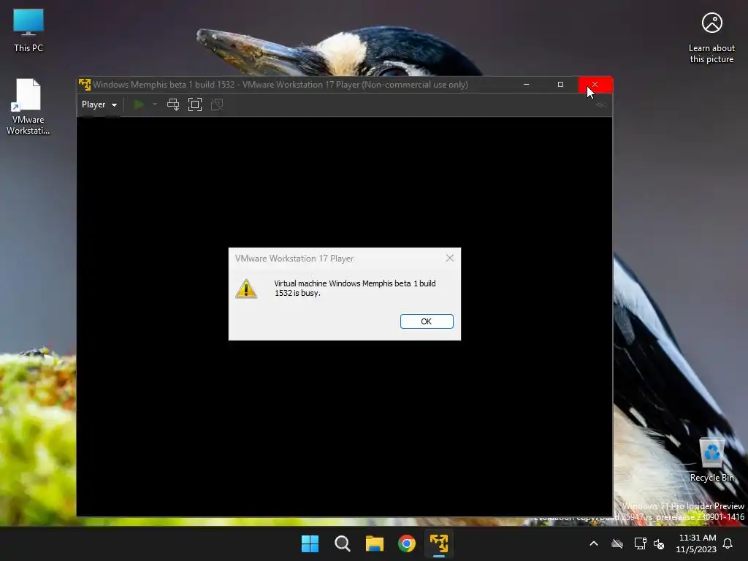Click the green power on play button

coord(139,104)
